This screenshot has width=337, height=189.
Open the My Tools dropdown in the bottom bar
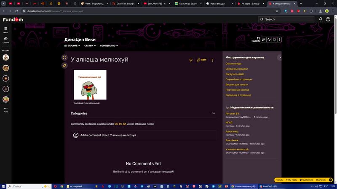point(292,180)
